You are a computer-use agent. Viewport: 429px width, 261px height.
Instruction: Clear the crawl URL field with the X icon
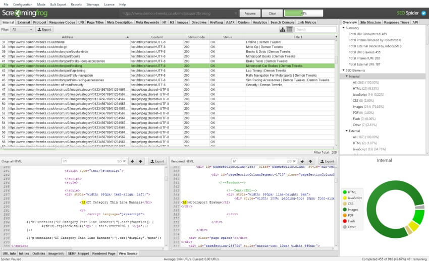coord(236,13)
